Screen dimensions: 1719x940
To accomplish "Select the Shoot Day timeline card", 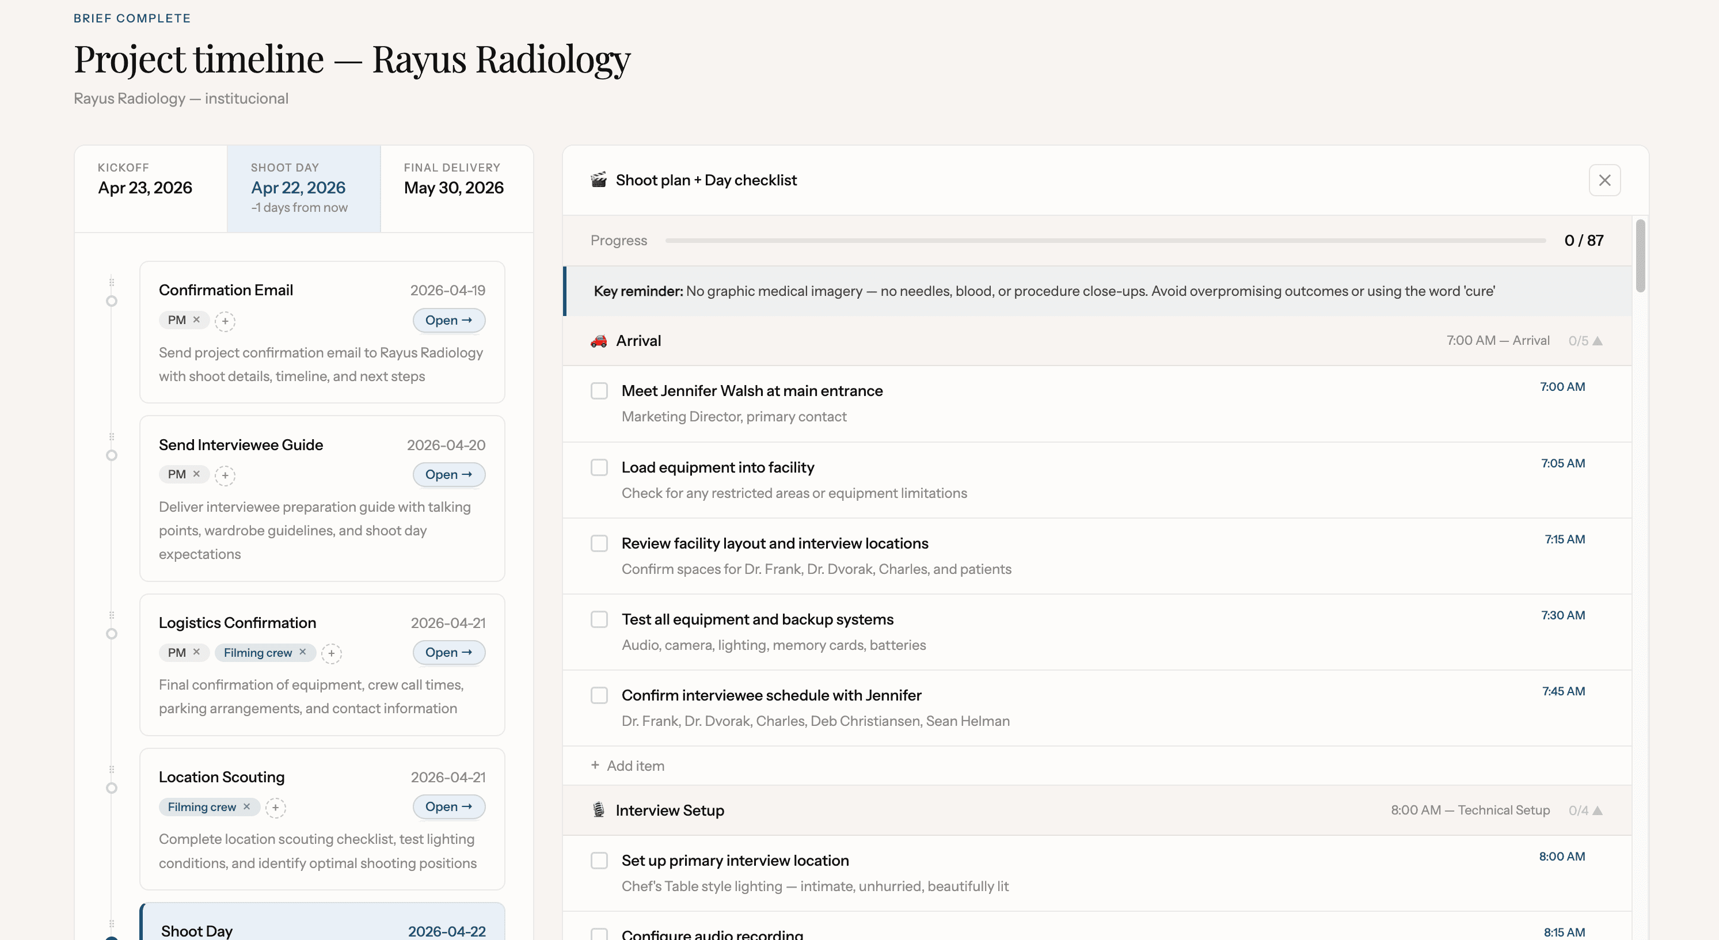I will [322, 922].
